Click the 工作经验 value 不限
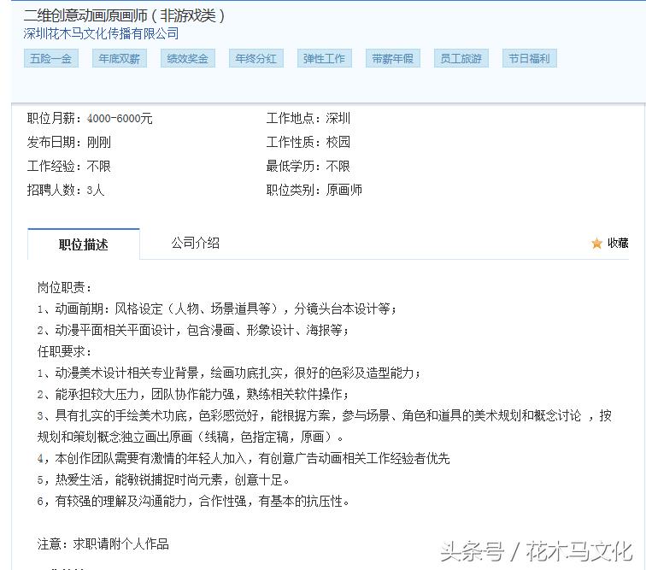The width and height of the screenshot is (646, 570). click(99, 166)
